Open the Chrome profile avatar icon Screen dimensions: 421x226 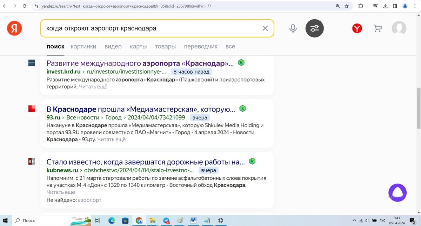click(x=405, y=6)
